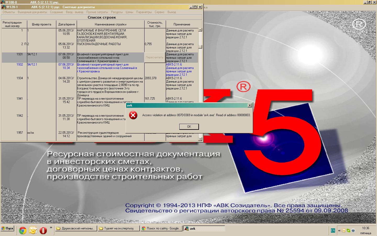Open the Выходные документы menu
Viewport: 377px width, 236px height.
click(x=32, y=12)
